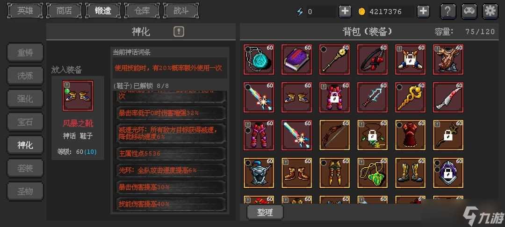Open settings gear icon
Image resolution: width=505 pixels, height=227 pixels.
(490, 12)
